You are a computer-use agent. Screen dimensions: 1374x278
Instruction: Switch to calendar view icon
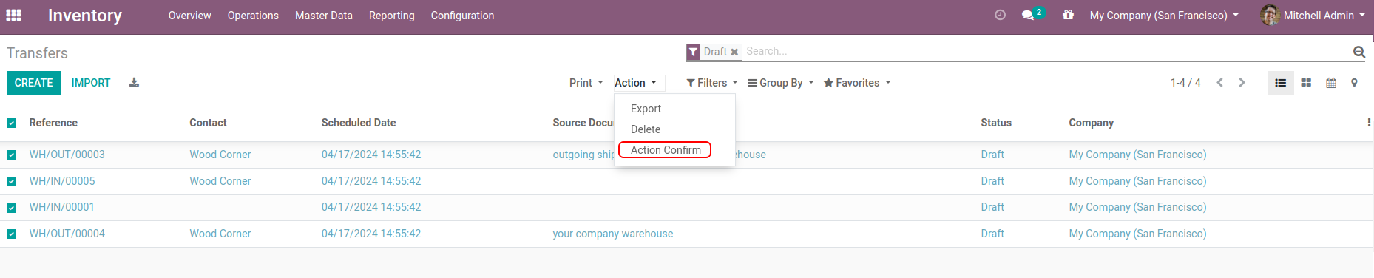click(x=1331, y=83)
